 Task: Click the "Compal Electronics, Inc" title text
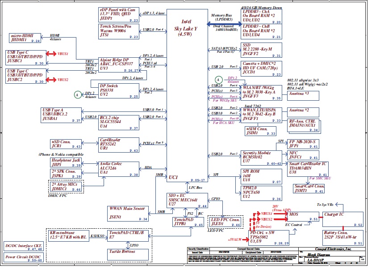tap(333, 249)
